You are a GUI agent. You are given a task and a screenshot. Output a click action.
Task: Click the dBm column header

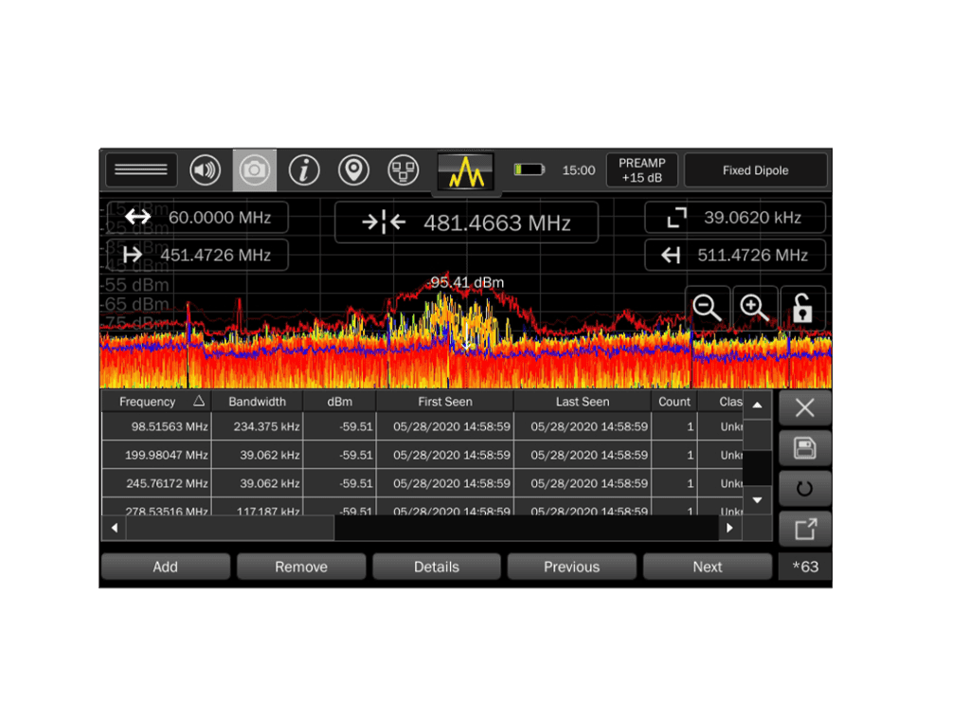click(340, 402)
